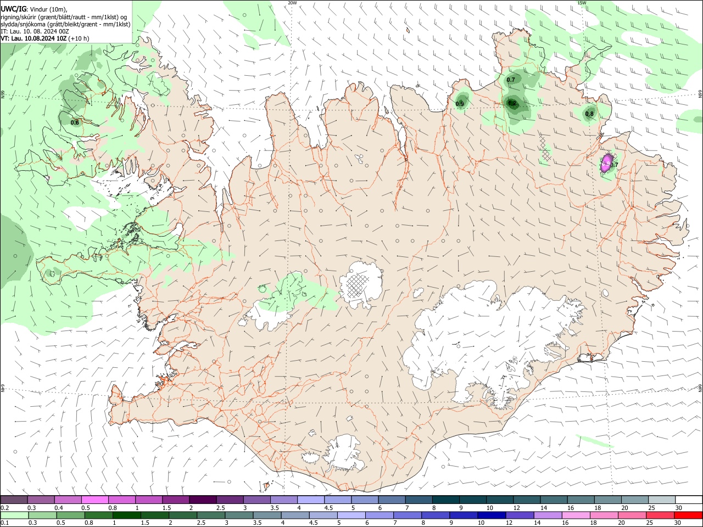Click the 'slydda/snjókoma' legend description line
Screen dimensions: 703x527
(x=65, y=24)
